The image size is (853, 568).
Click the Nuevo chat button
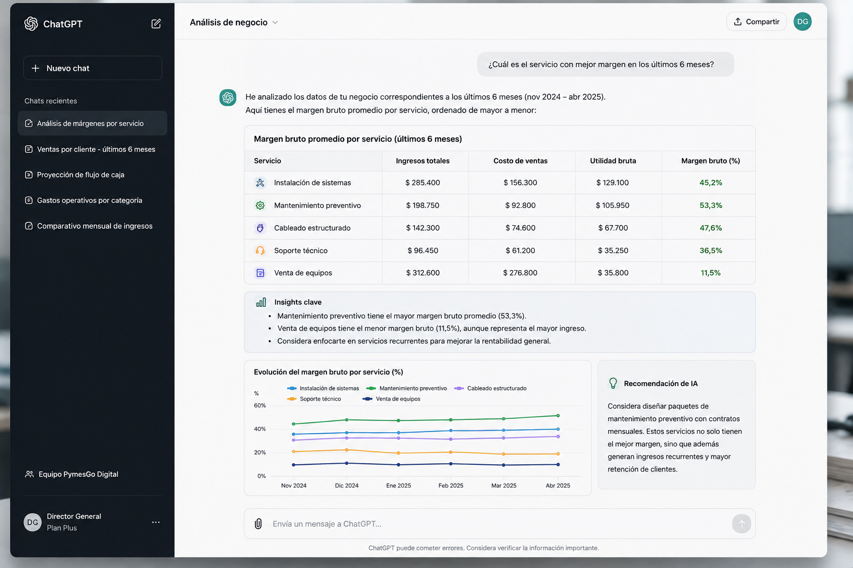tap(93, 68)
